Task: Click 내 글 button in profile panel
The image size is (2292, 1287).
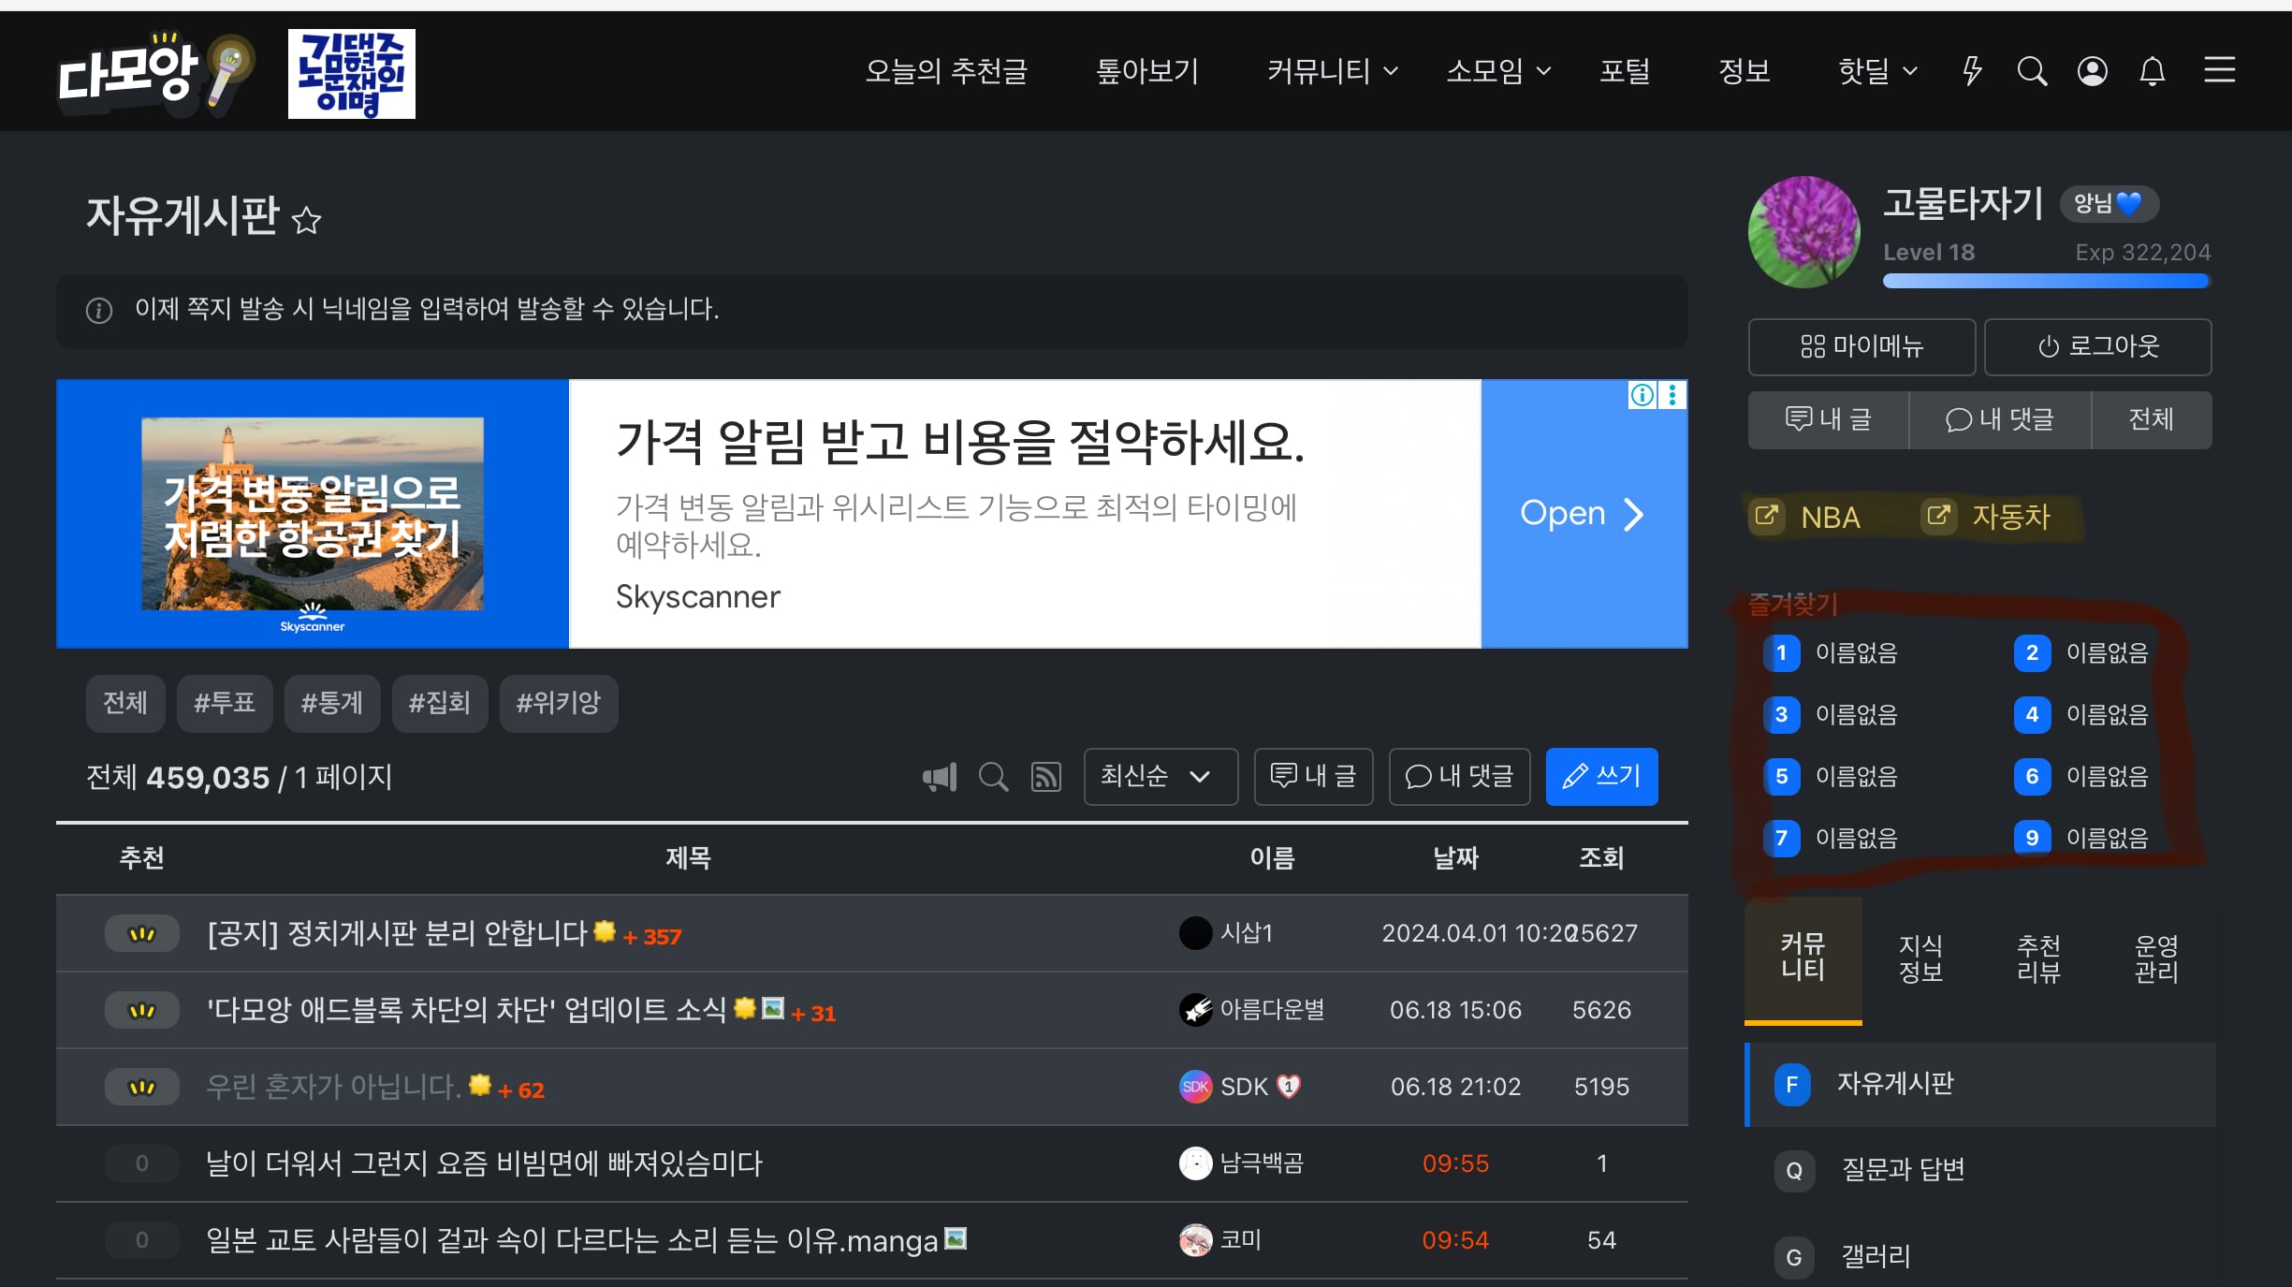Action: (x=1828, y=420)
